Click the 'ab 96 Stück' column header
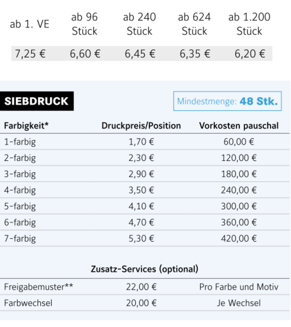The height and width of the screenshot is (327, 291). coord(85,24)
